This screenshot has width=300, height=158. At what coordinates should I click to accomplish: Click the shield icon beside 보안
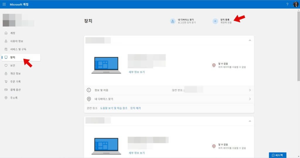(6, 65)
